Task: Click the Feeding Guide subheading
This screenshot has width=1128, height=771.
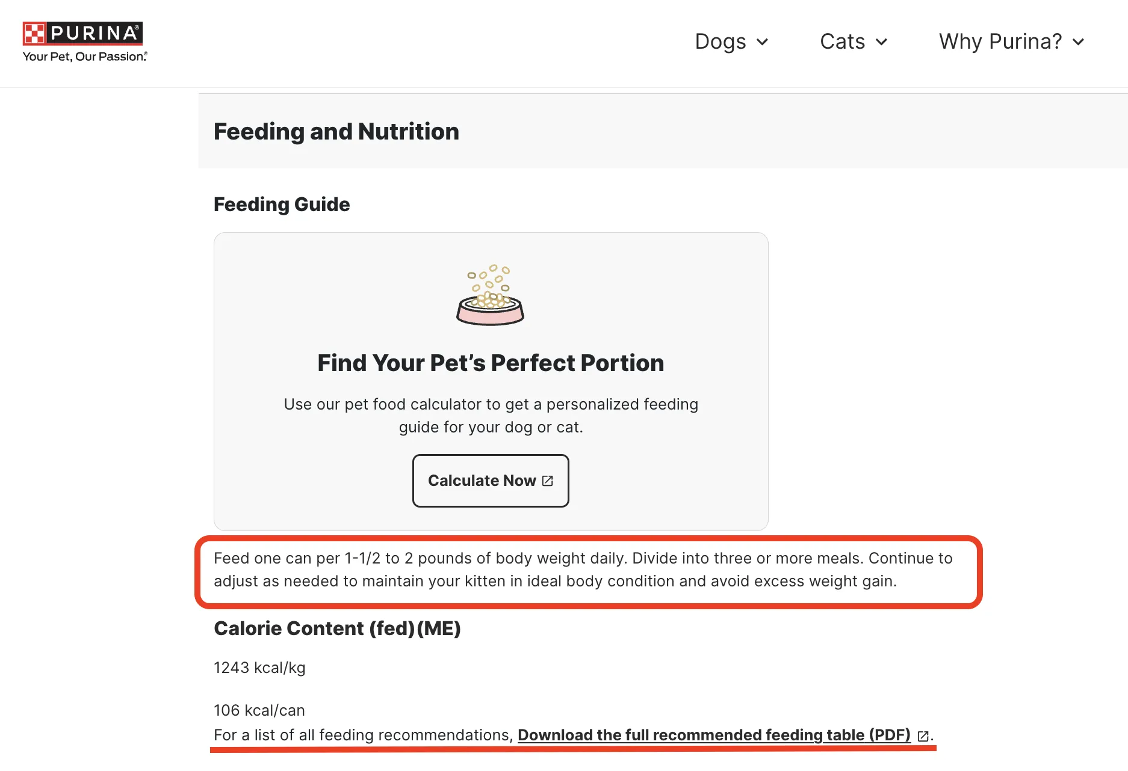Action: pos(282,204)
